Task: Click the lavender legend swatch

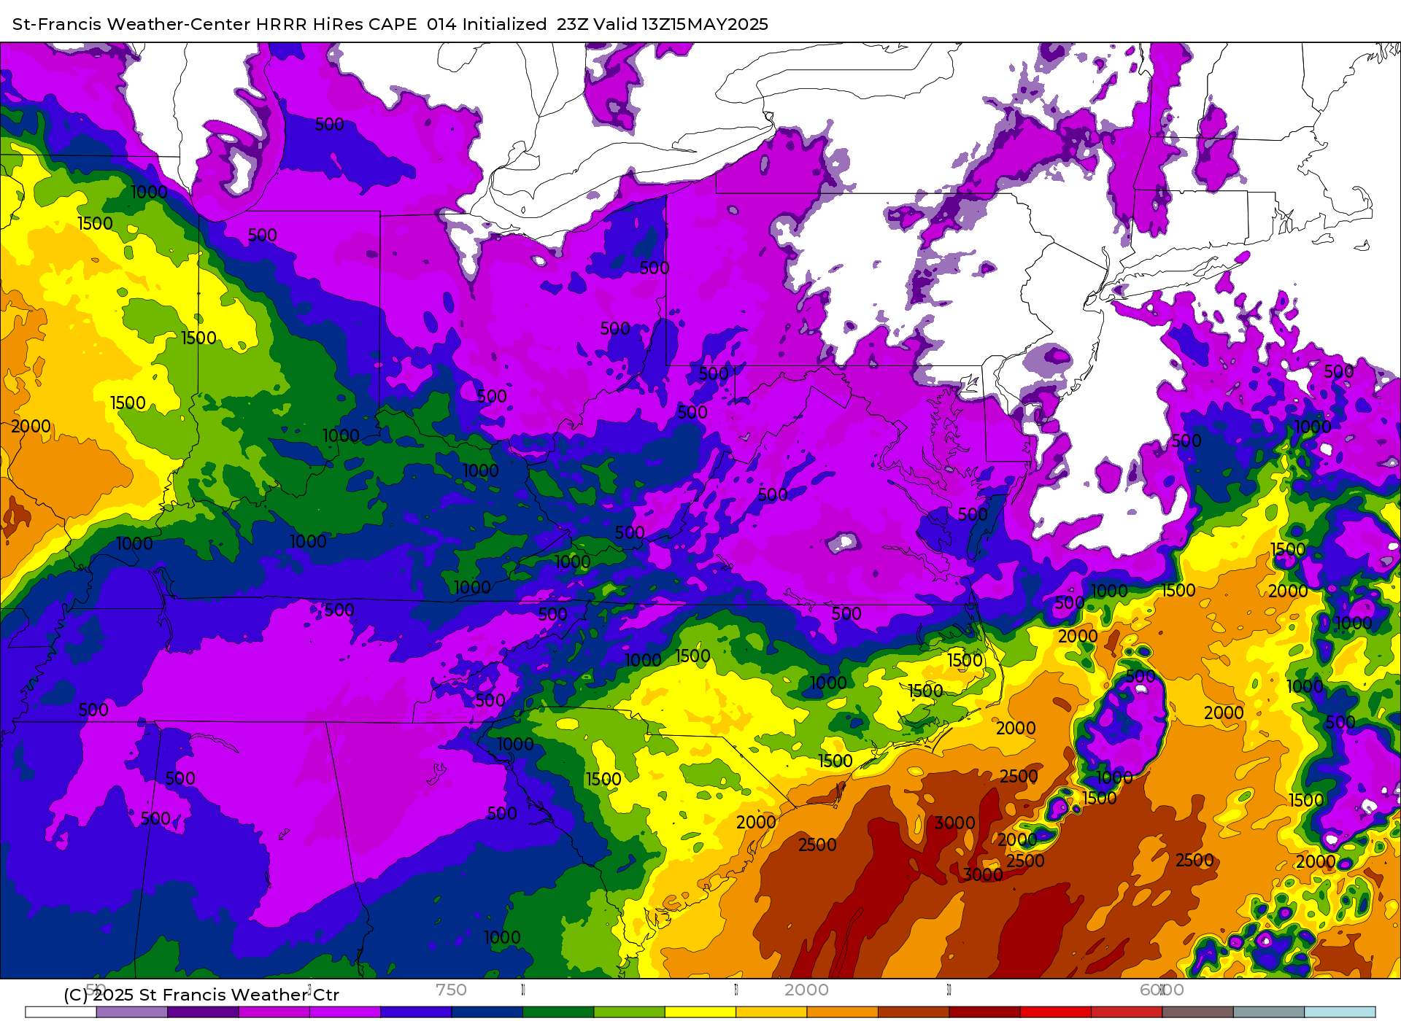Action: [x=132, y=1012]
